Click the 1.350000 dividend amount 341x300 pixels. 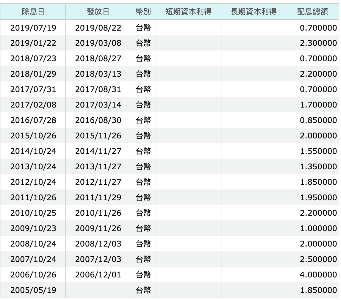(318, 166)
